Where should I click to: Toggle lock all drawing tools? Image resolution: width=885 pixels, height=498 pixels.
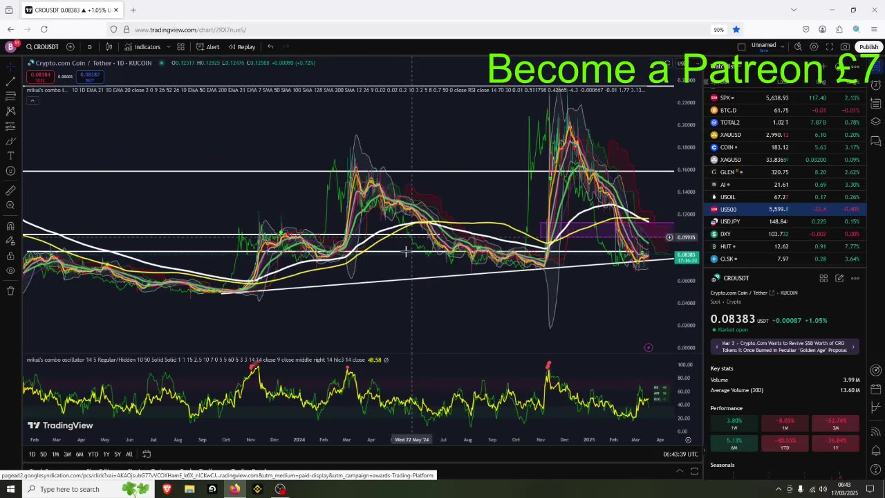[x=10, y=255]
